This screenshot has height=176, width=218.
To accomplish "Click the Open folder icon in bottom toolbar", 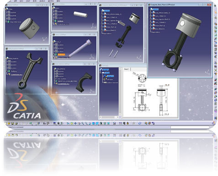I will click(x=9, y=123).
